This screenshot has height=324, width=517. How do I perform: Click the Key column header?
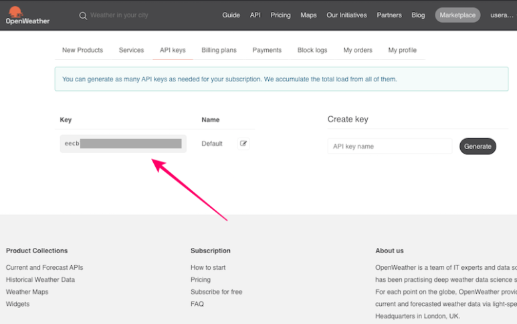point(66,120)
